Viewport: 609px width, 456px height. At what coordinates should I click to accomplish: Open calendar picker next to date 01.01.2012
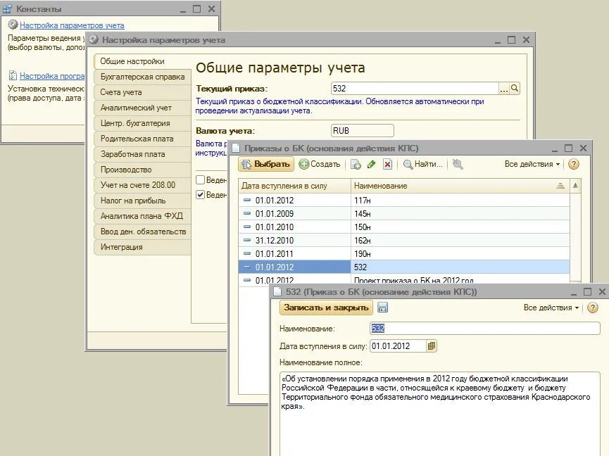(x=432, y=346)
